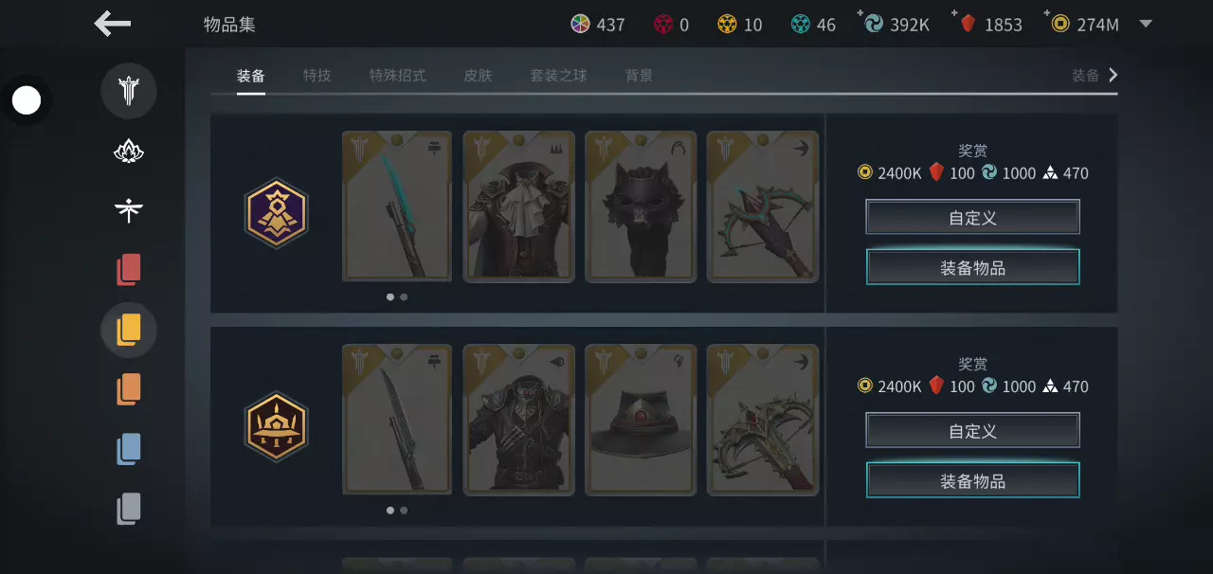Open the 皮肤 tab
This screenshot has height=574, width=1213.
pos(478,76)
